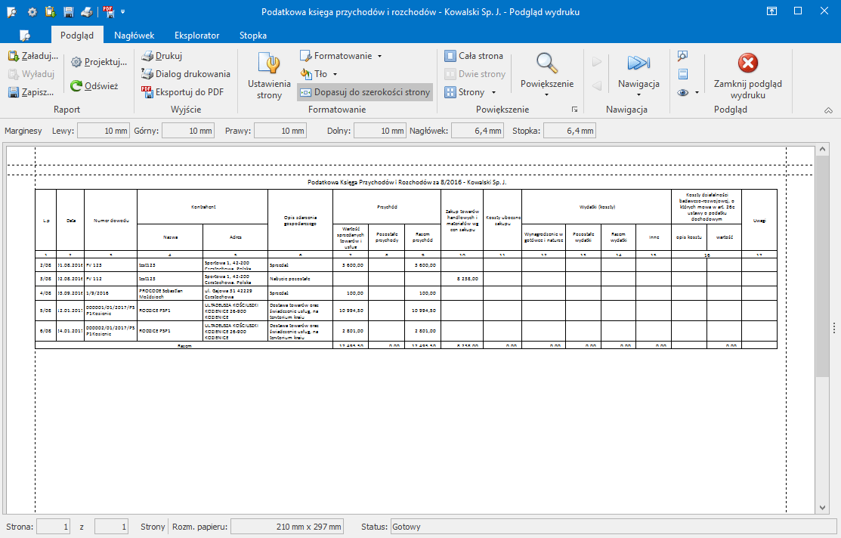Click the settings gear in quick access toolbar
The image size is (841, 538).
click(32, 11)
